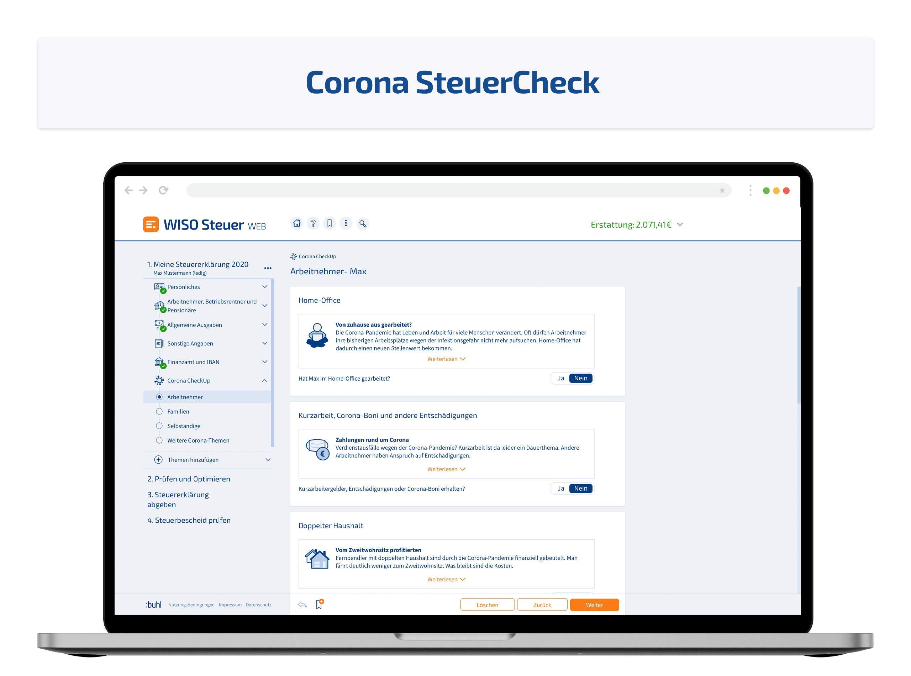911x676 pixels.
Task: Open browser vertical dots menu
Action: 750,190
